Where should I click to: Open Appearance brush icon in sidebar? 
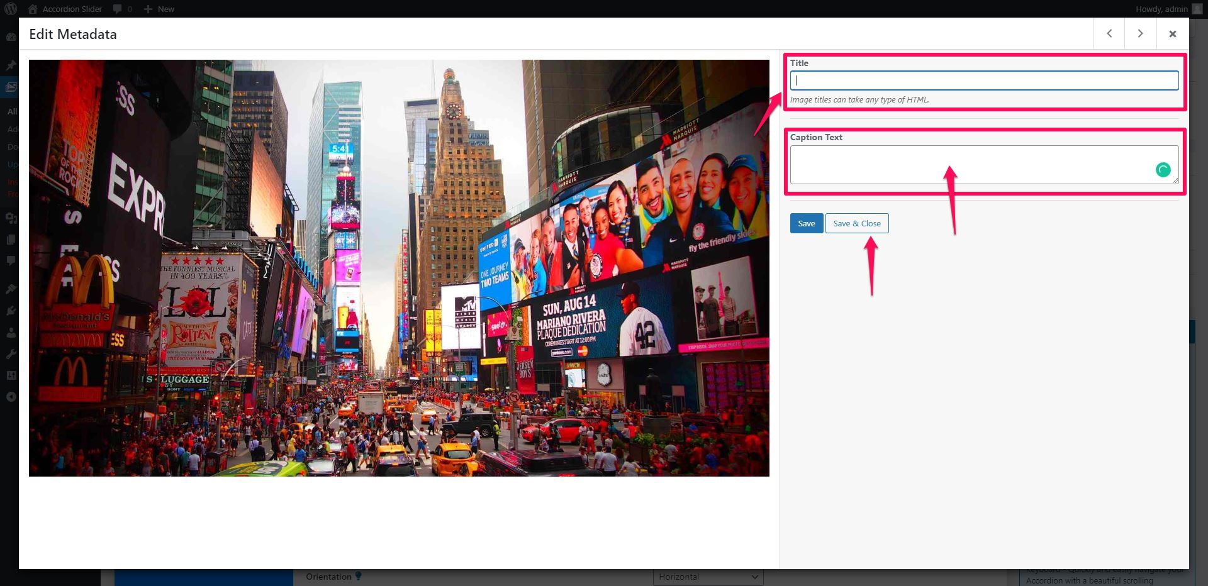click(x=11, y=289)
